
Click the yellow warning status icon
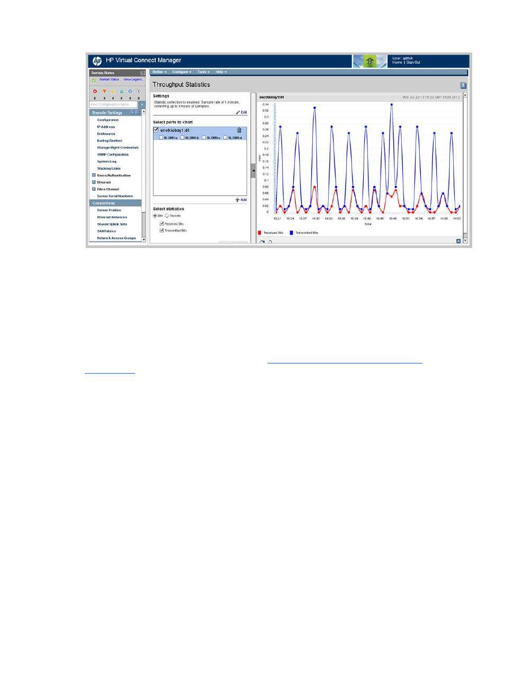coord(113,92)
